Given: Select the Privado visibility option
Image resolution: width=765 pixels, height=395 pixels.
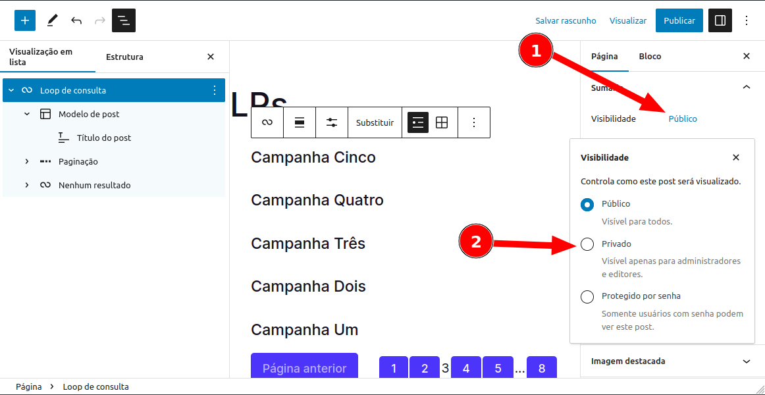Looking at the screenshot, I should [587, 244].
